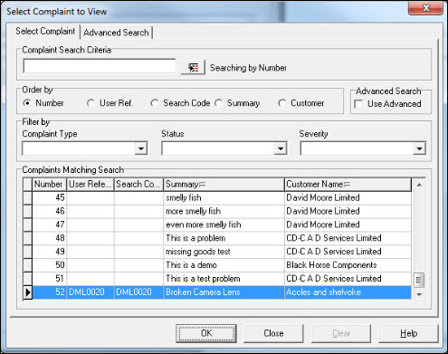Confirm selection with the OK button
The height and width of the screenshot is (354, 448).
(206, 333)
